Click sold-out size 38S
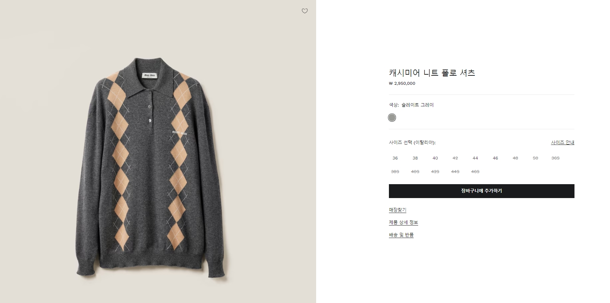 [x=395, y=172]
